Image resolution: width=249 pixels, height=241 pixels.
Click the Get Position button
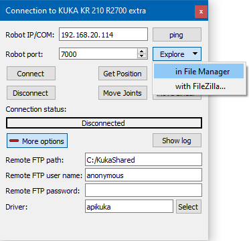[122, 74]
